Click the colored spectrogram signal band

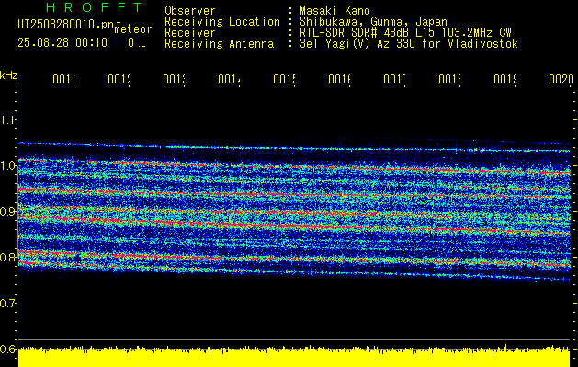pyautogui.click(x=294, y=212)
